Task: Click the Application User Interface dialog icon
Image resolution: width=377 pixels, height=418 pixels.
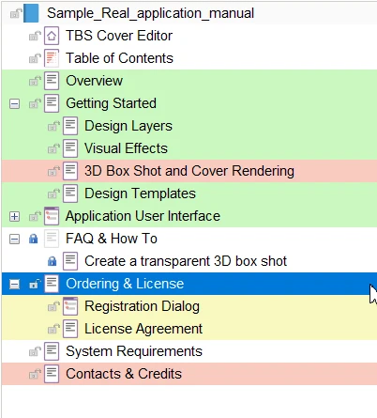Action: click(x=52, y=216)
